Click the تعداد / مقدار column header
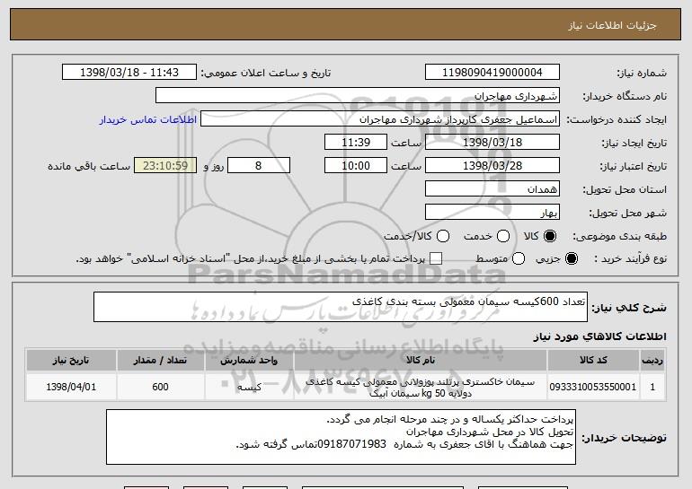 click(160, 361)
